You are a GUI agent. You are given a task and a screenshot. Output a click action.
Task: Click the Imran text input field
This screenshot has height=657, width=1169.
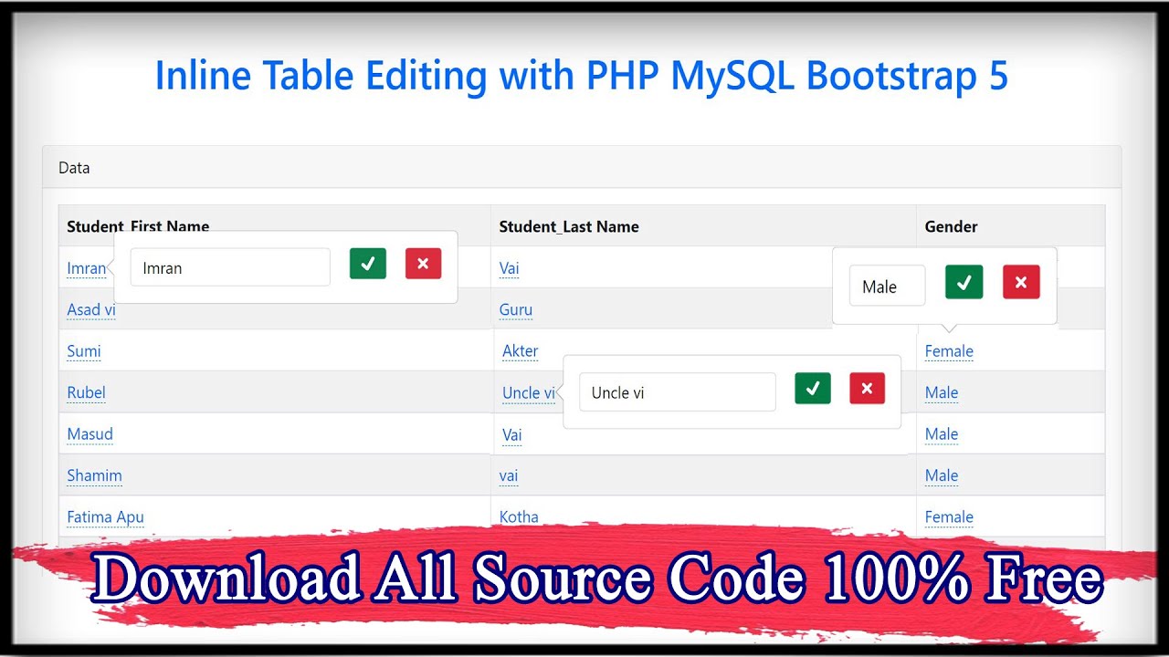pyautogui.click(x=230, y=267)
